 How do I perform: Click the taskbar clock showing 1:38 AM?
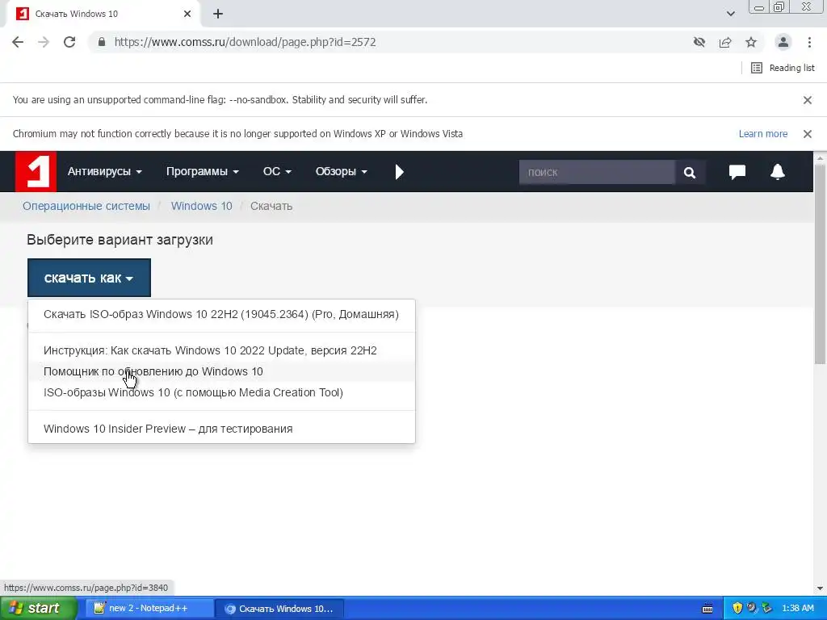[797, 609]
